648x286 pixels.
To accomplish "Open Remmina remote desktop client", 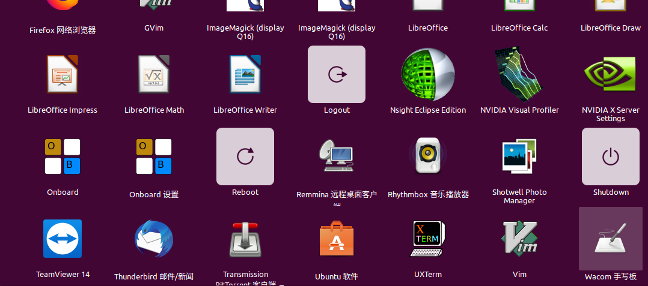I will click(337, 156).
